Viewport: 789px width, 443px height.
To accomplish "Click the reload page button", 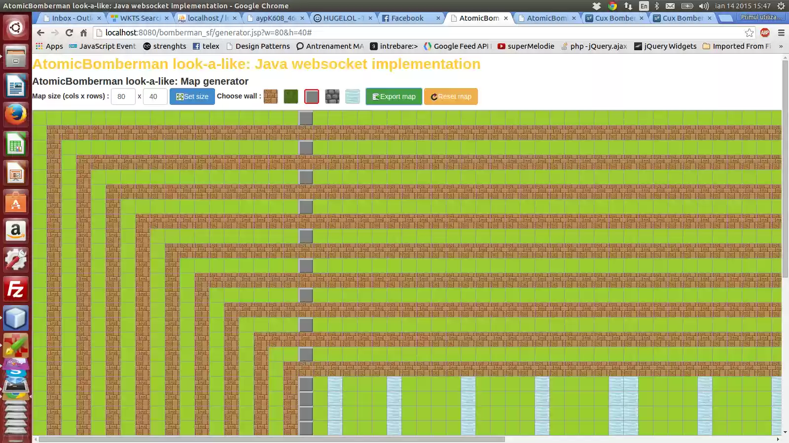I will tap(69, 33).
